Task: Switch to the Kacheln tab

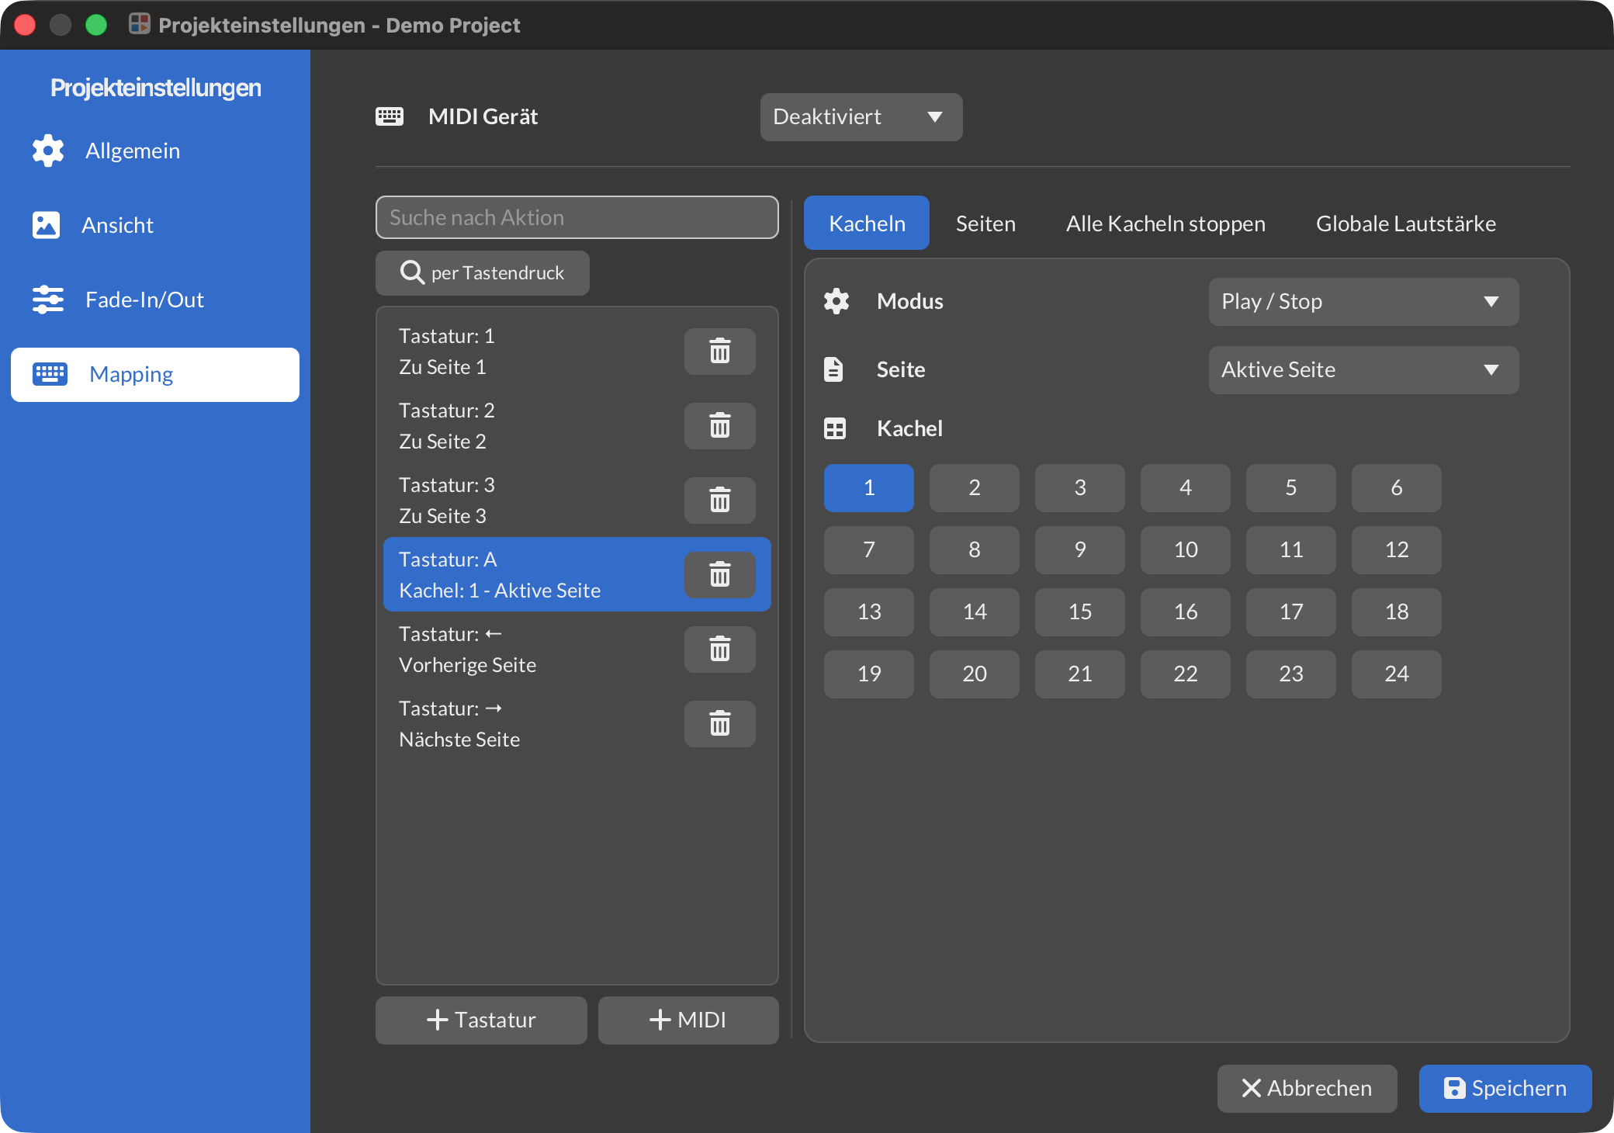Action: point(867,223)
